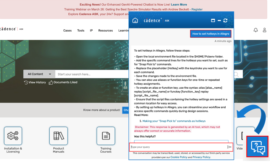
Task: Click the chatbot refresh conversation icon
Action: [x=225, y=21]
